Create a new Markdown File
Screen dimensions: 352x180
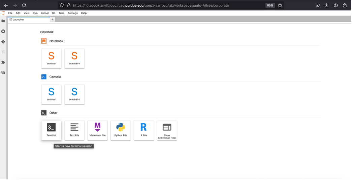[97, 130]
